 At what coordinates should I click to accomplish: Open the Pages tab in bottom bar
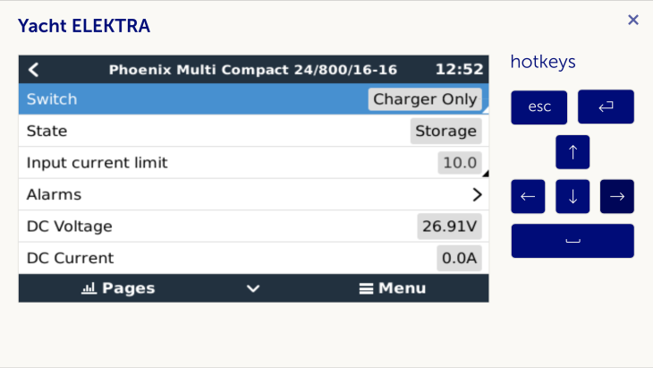point(118,288)
